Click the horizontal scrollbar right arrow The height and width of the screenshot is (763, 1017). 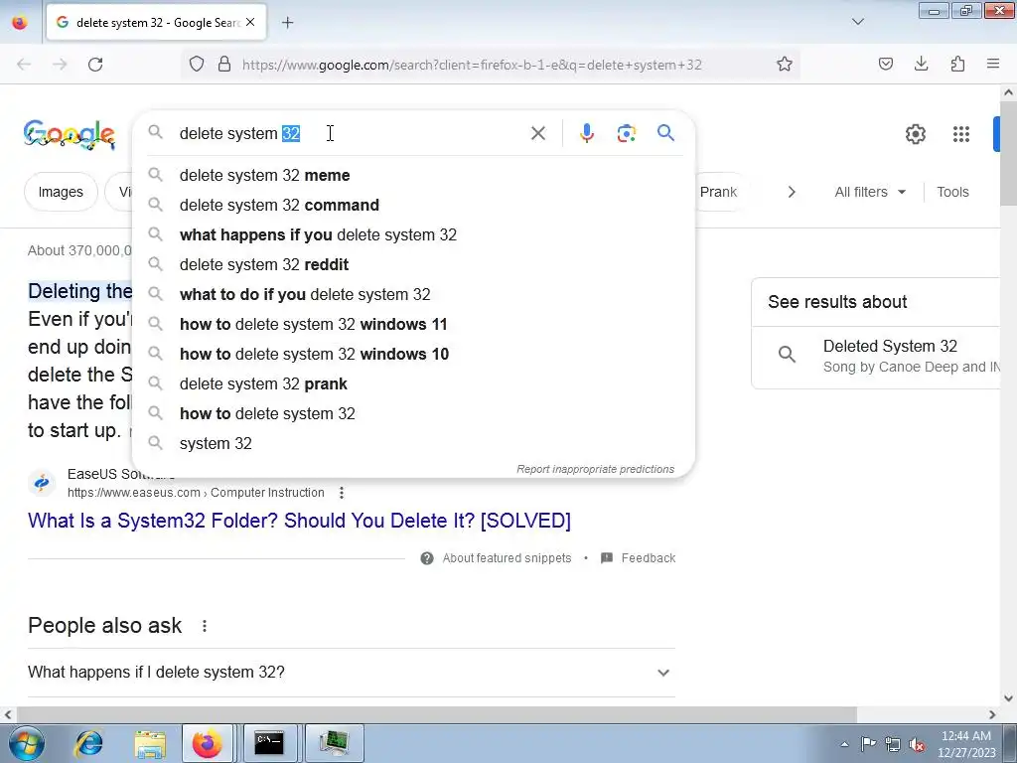point(992,715)
